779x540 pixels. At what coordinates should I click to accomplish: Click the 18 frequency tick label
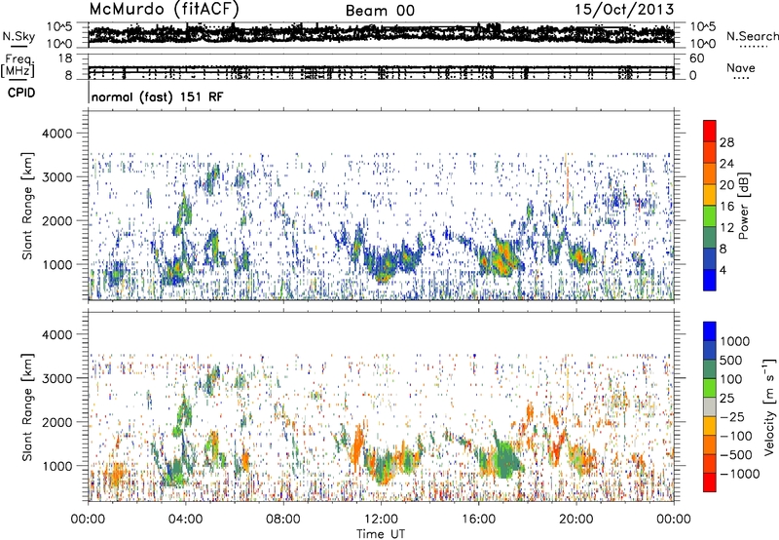(65, 58)
